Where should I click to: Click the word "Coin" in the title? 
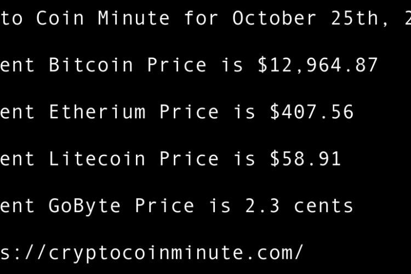(x=60, y=19)
